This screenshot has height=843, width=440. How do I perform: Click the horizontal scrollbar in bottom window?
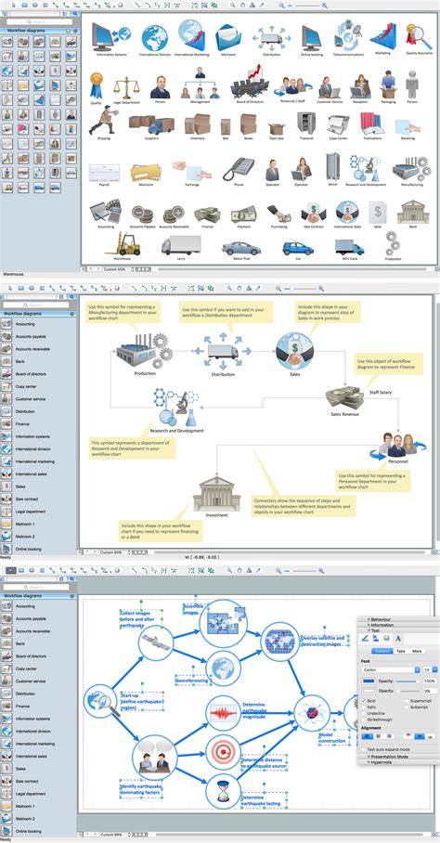[291, 836]
